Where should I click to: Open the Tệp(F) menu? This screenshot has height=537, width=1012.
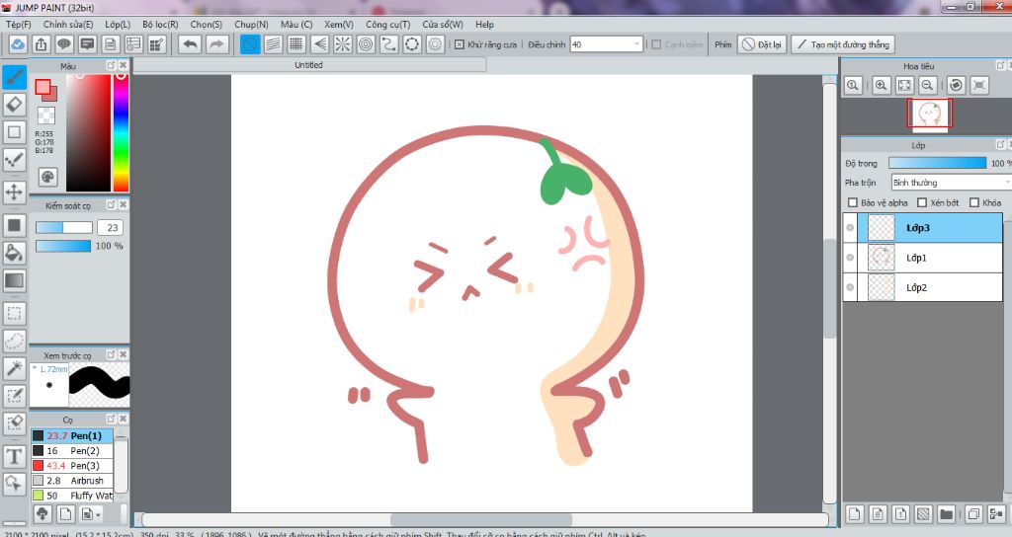(19, 24)
